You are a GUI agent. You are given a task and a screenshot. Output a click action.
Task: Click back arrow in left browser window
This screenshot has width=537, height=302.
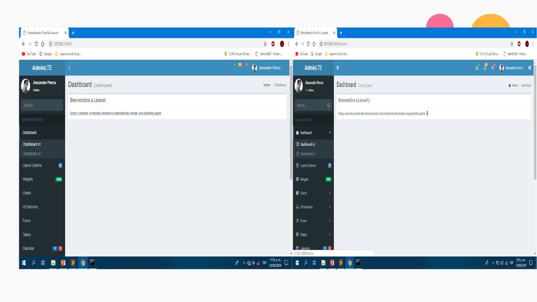[23, 44]
